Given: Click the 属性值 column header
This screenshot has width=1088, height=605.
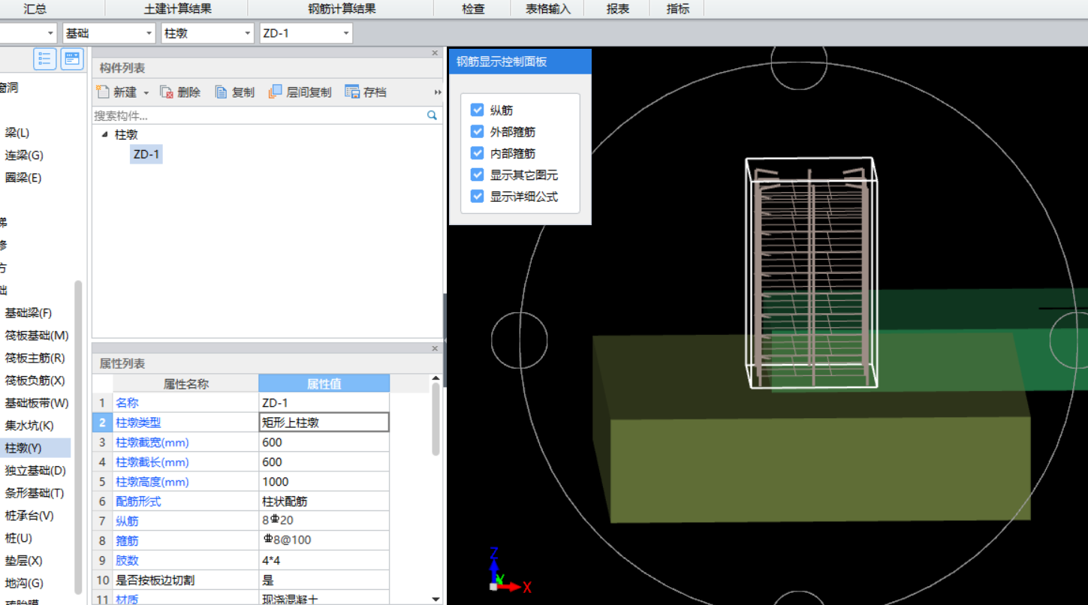Looking at the screenshot, I should (x=324, y=384).
